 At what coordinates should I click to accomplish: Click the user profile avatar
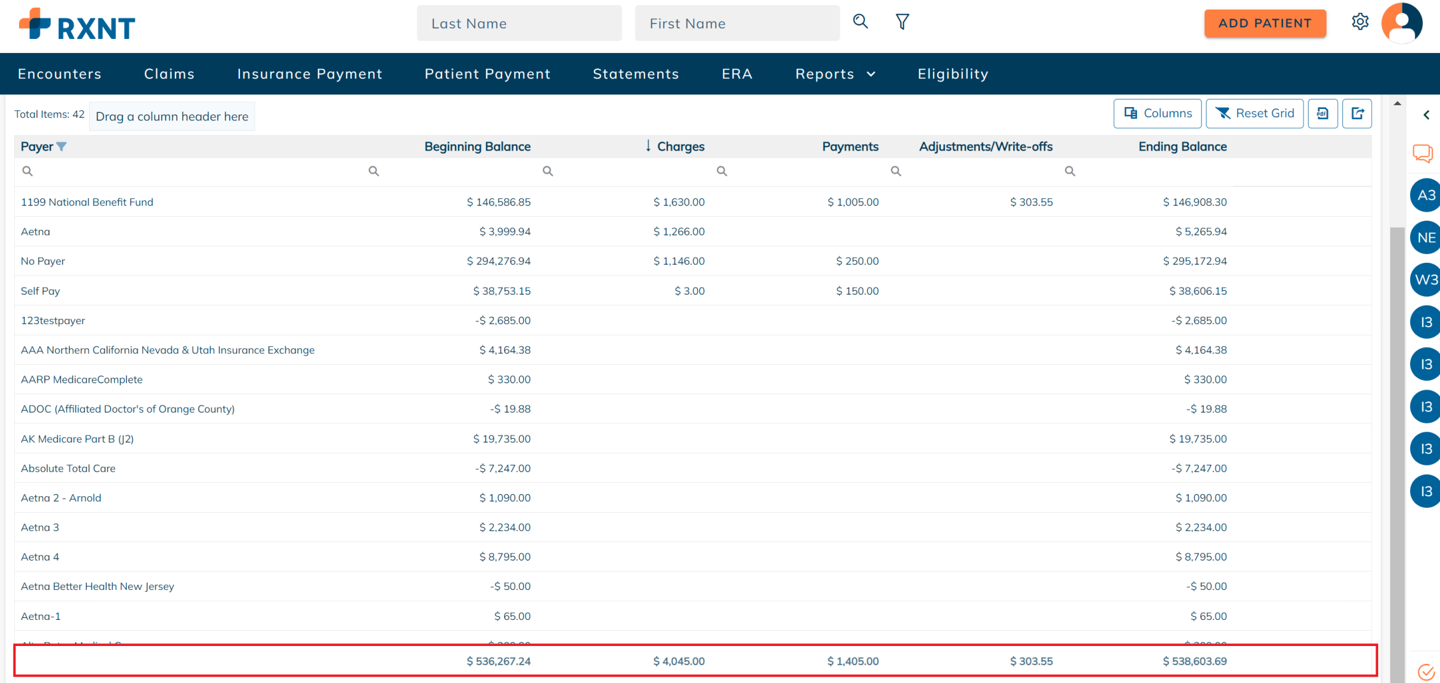tap(1402, 23)
